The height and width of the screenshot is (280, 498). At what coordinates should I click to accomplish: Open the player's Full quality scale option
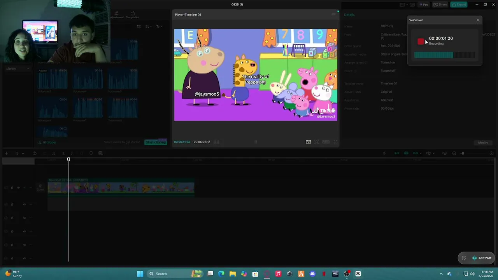[x=308, y=142]
